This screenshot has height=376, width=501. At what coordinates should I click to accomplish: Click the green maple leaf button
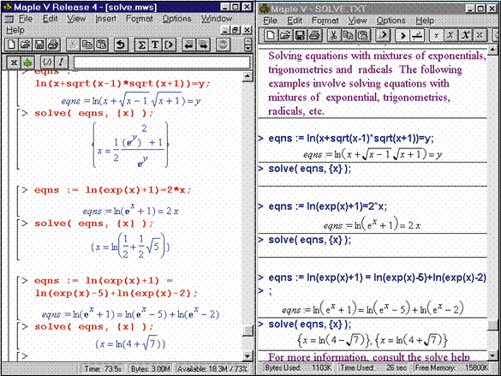tap(27, 63)
